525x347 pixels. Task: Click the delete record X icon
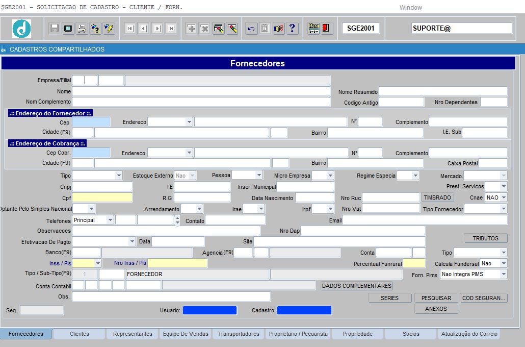pos(204,29)
